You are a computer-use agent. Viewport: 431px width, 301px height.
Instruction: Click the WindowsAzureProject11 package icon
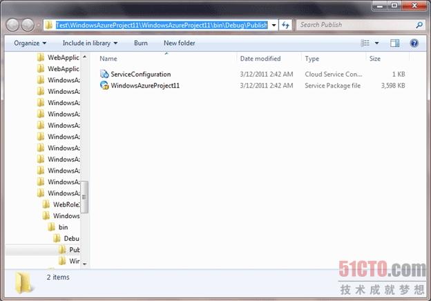point(104,86)
